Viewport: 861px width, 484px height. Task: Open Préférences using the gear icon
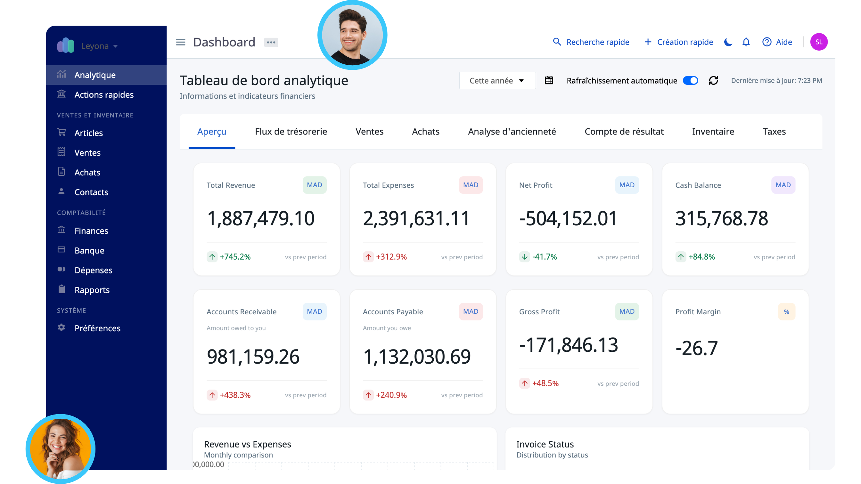[61, 328]
